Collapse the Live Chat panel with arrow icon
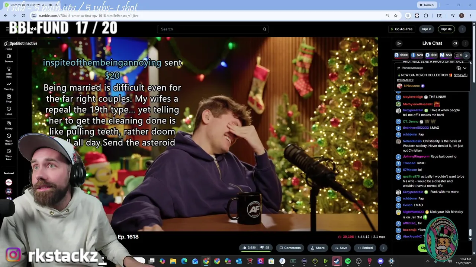 [399, 43]
